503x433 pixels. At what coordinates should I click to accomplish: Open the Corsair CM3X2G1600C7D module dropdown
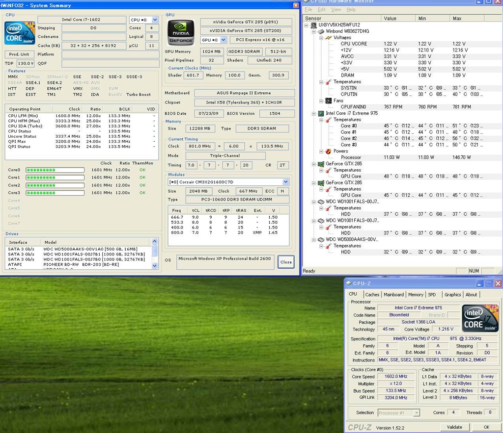pos(285,182)
